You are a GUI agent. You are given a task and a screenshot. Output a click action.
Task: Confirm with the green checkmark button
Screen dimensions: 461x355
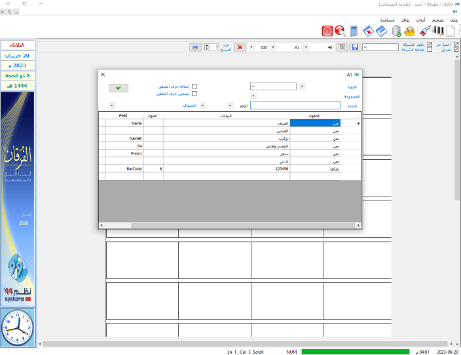click(119, 87)
